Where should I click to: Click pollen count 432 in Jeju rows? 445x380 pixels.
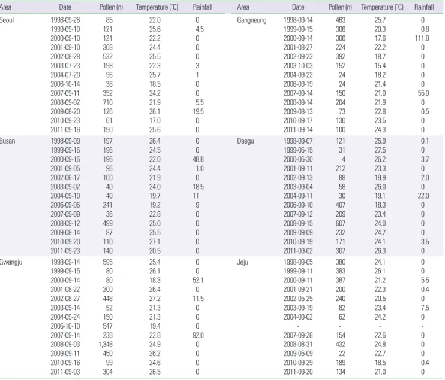click(341, 344)
